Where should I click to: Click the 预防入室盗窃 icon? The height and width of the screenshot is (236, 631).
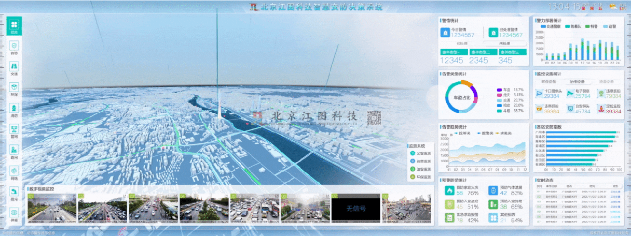click(448, 204)
